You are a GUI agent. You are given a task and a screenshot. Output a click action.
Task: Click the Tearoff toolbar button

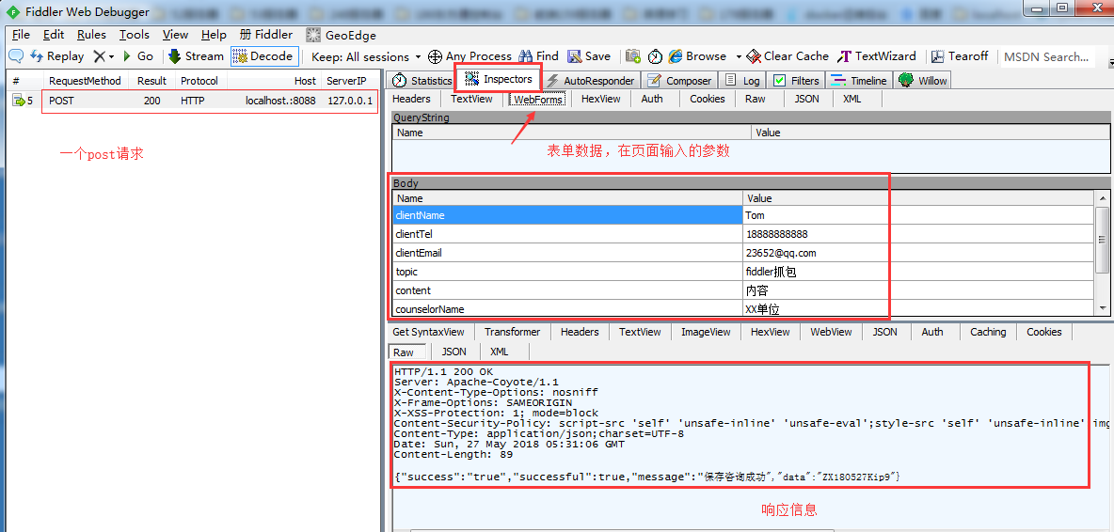[x=961, y=56]
